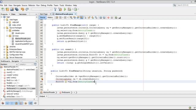Toggle Show Fields filter in Navigator
This screenshot has width=196, height=110.
[7, 103]
